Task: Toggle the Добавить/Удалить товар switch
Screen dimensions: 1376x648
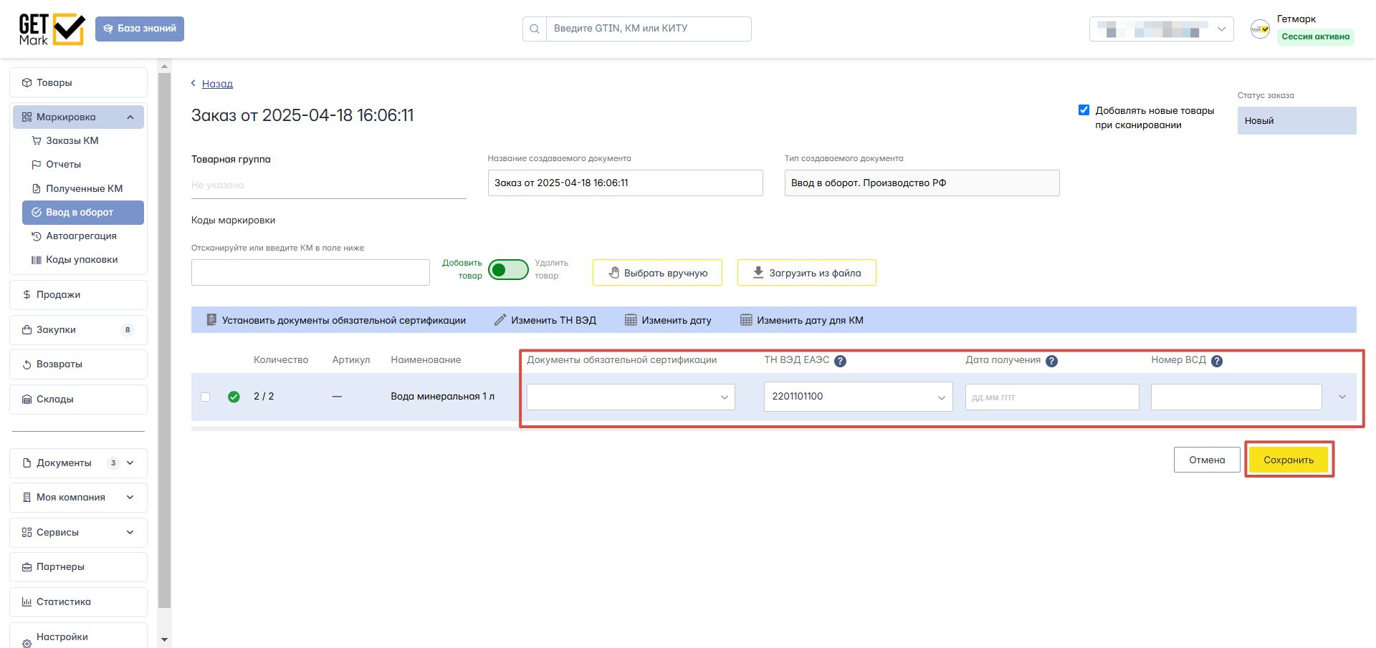Action: (x=508, y=270)
